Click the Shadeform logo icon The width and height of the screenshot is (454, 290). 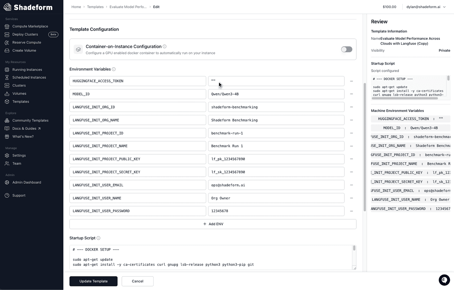7,7
